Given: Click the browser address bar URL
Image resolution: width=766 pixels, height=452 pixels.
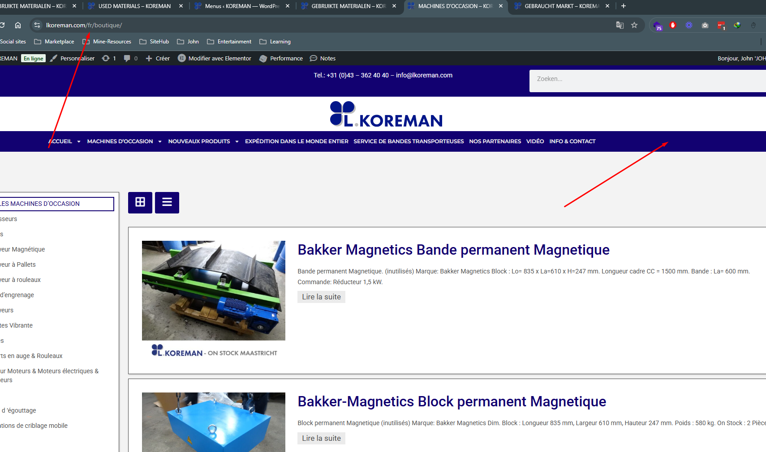Looking at the screenshot, I should [x=84, y=25].
